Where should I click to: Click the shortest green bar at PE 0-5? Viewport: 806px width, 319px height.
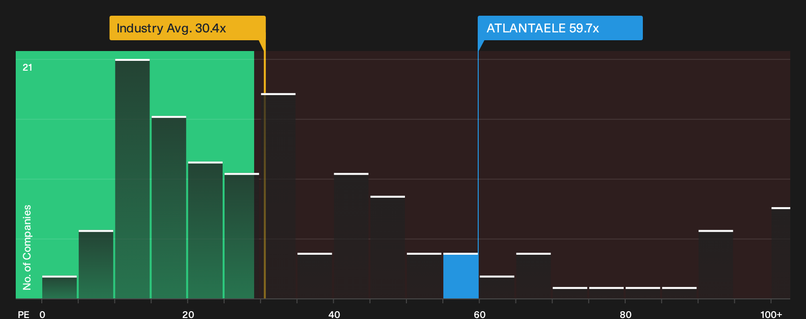(x=59, y=287)
